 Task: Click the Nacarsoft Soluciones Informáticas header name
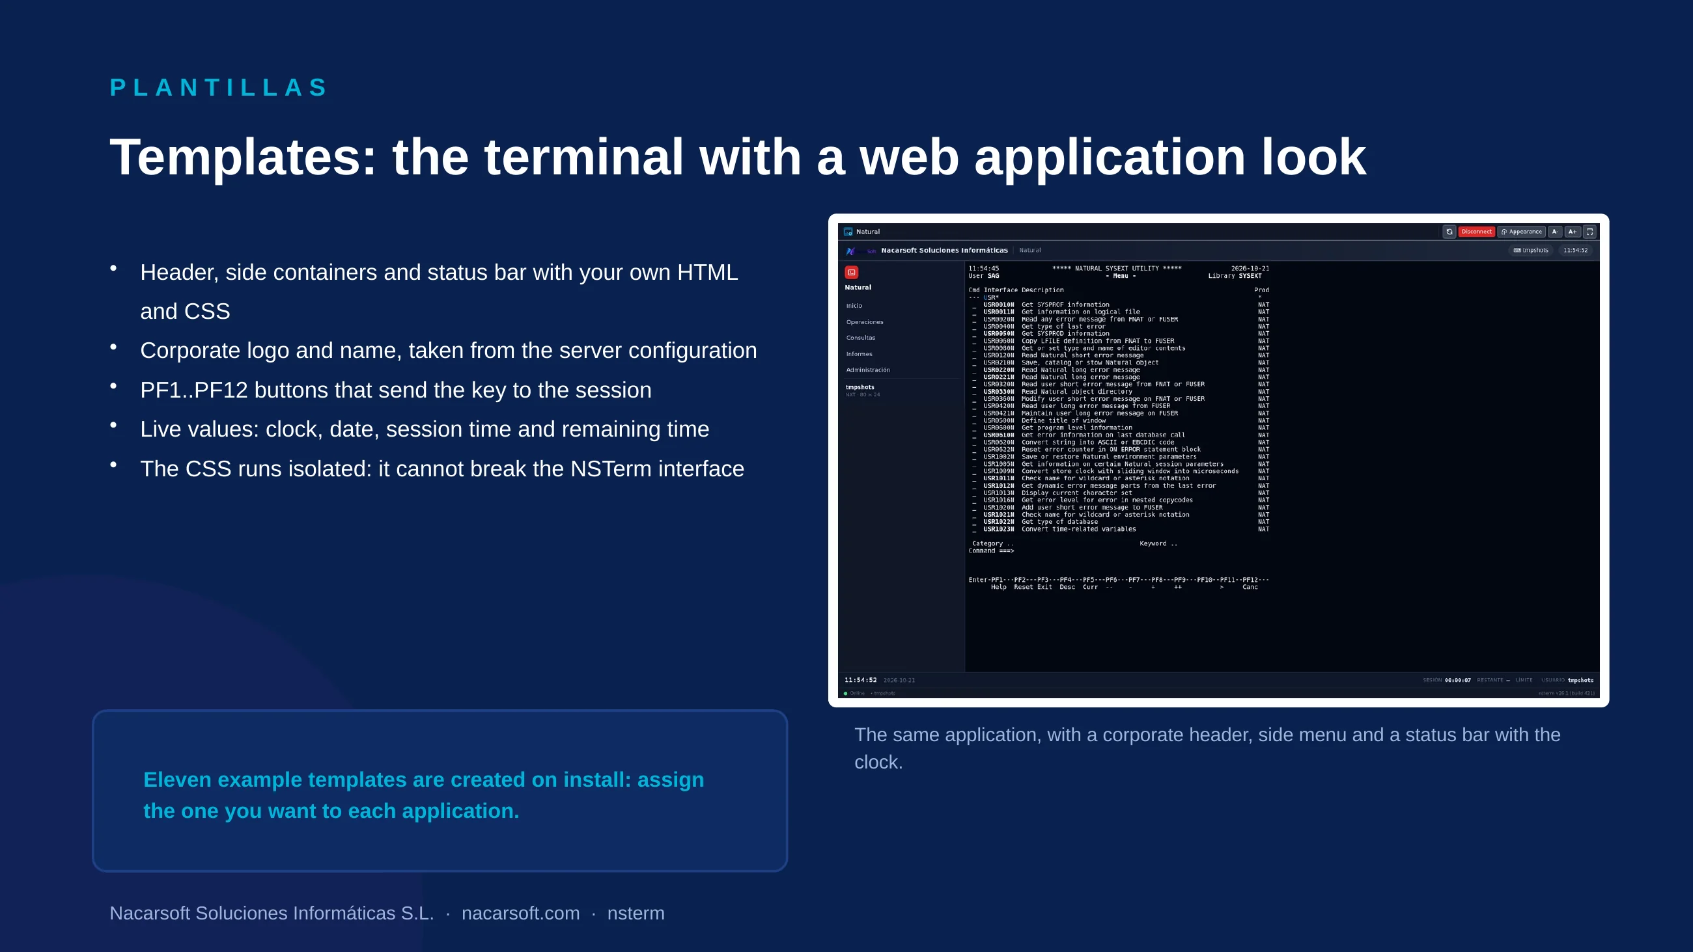coord(944,251)
